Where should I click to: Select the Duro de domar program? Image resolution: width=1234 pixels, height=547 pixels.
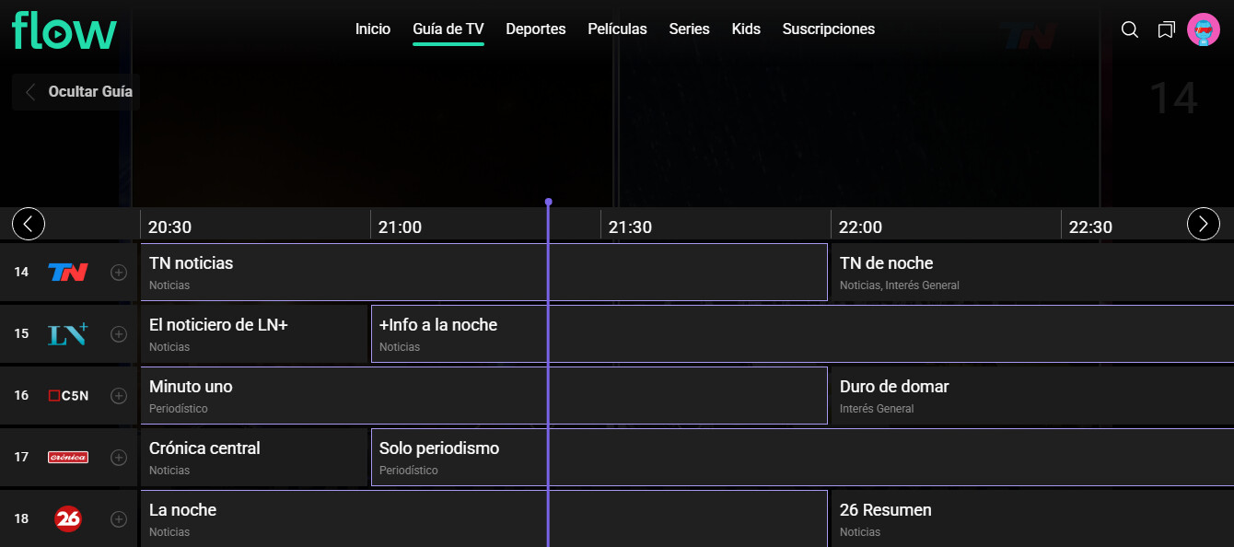click(1032, 395)
